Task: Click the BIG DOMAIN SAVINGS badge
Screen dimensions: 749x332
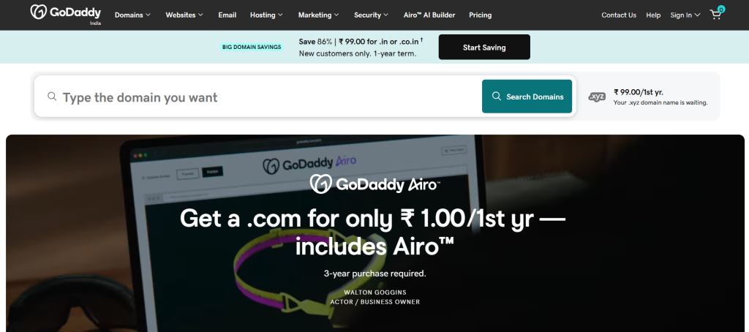Action: tap(252, 47)
